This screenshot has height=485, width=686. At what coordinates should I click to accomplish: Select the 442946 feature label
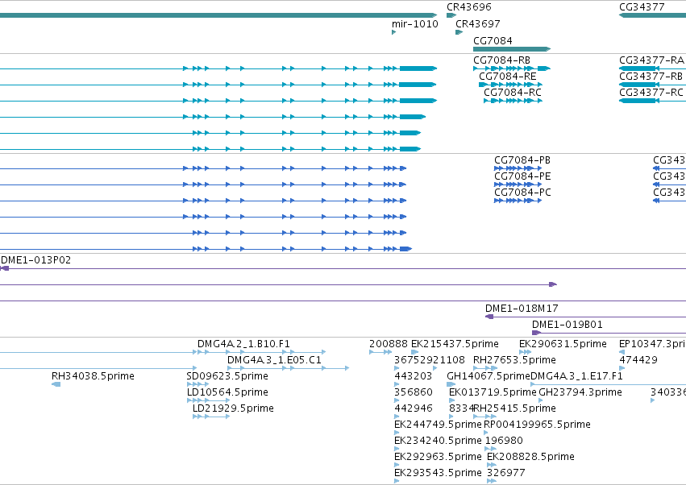[413, 408]
